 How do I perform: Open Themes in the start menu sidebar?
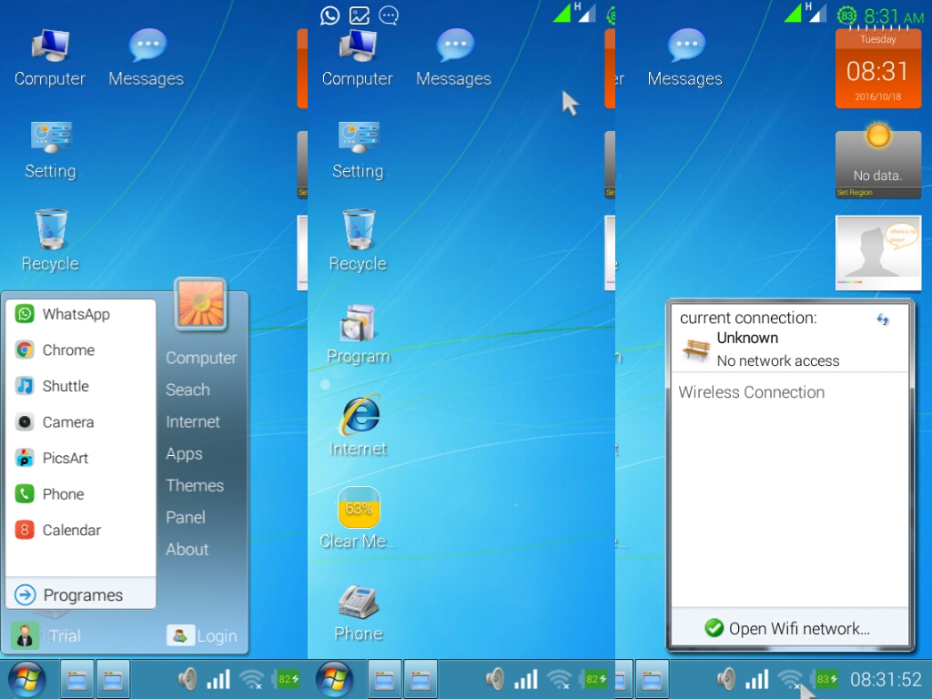click(x=195, y=486)
